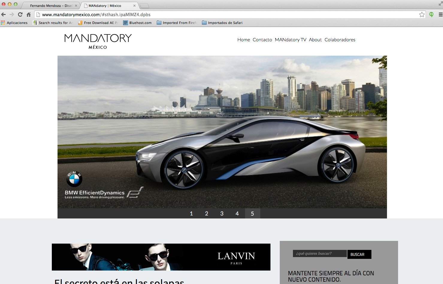Screen dimensions: 443x284
Task: Open the Chrome menu hamburger icon
Action: pos(440,14)
